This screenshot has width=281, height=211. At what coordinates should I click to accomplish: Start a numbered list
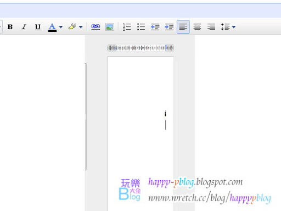coord(127,27)
